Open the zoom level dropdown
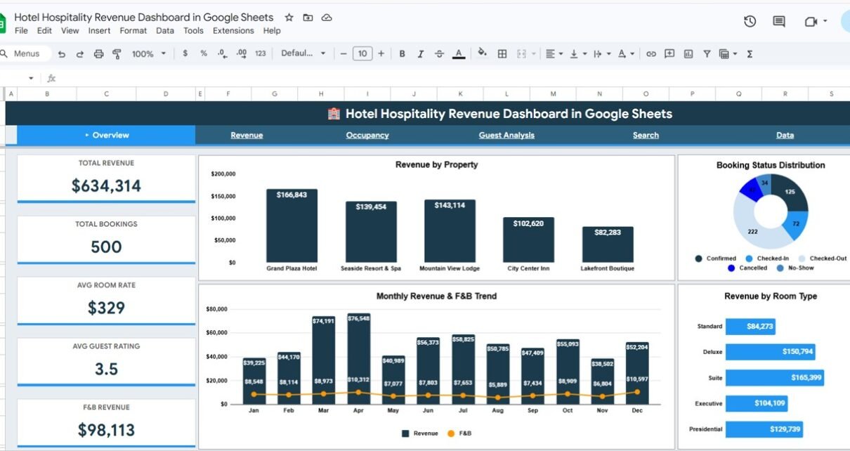The image size is (850, 451). pos(149,54)
